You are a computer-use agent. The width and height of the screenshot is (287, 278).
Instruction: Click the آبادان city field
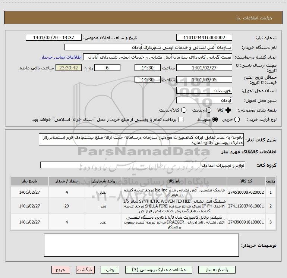click(x=204, y=100)
